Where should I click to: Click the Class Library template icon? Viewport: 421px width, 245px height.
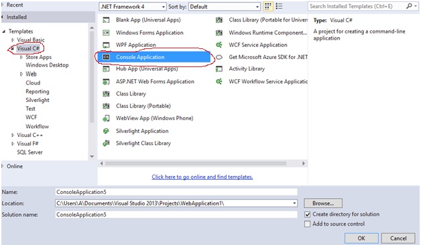107,94
